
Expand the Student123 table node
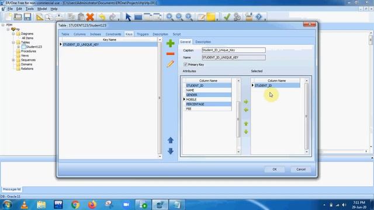[x=18, y=47]
